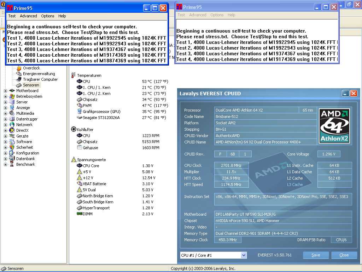
Task: Click the VBAT Batterie icon
Action: click(x=80, y=184)
